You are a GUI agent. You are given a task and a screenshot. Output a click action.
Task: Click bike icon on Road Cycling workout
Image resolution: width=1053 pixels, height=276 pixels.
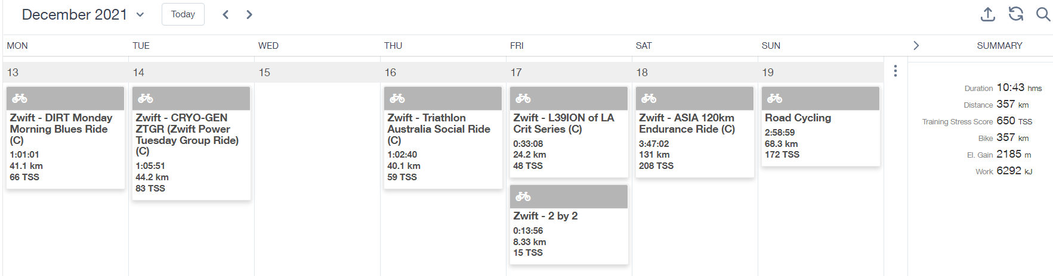775,98
